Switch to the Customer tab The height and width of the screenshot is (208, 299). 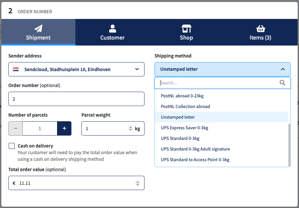112,32
